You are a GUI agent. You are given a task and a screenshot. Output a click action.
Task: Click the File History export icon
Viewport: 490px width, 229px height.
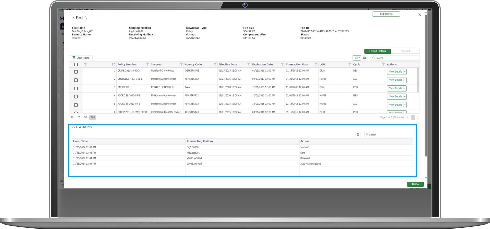[x=358, y=134]
